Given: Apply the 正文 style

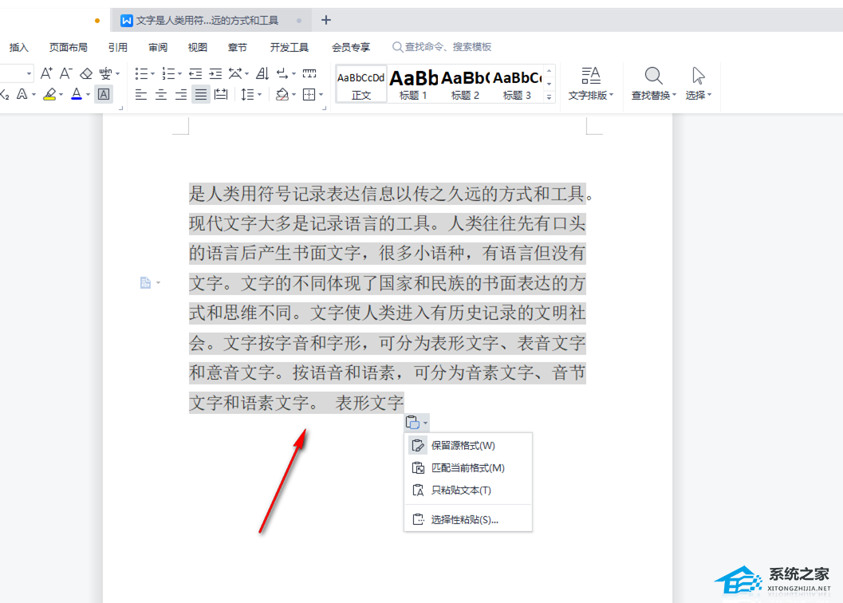Looking at the screenshot, I should click(361, 84).
